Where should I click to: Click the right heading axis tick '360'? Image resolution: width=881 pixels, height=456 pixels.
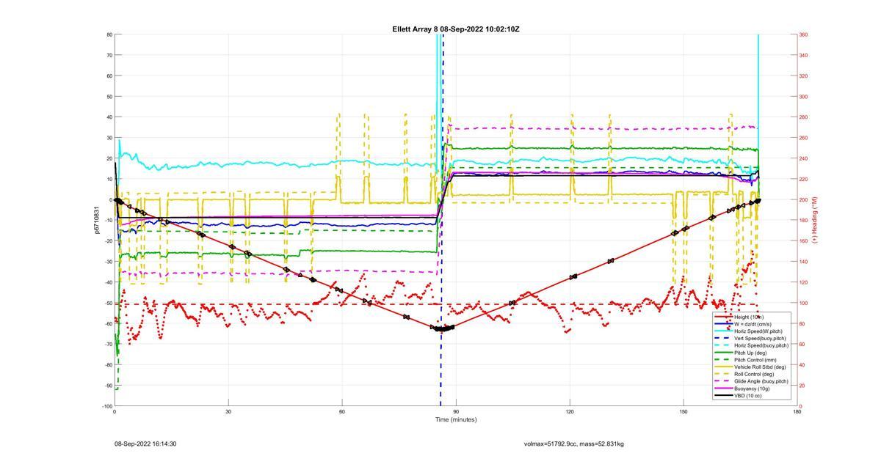804,34
